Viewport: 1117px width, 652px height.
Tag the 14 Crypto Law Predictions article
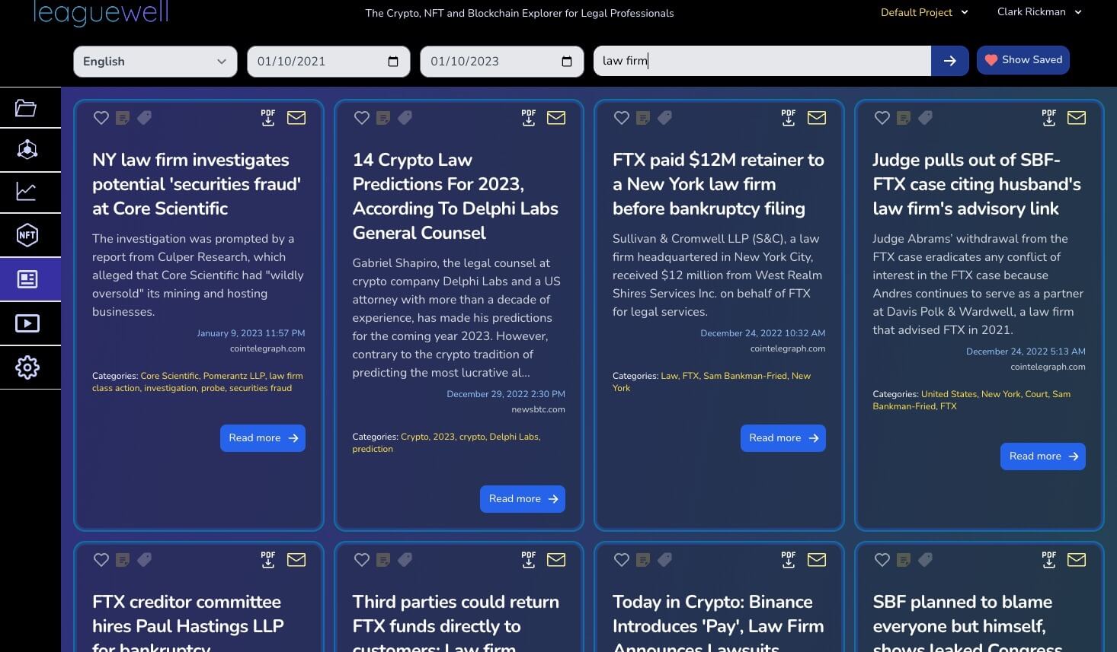tap(405, 118)
